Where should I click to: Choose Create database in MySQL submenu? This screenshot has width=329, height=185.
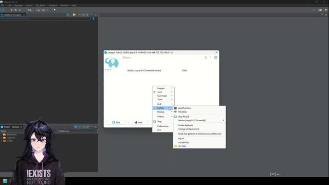click(199, 125)
